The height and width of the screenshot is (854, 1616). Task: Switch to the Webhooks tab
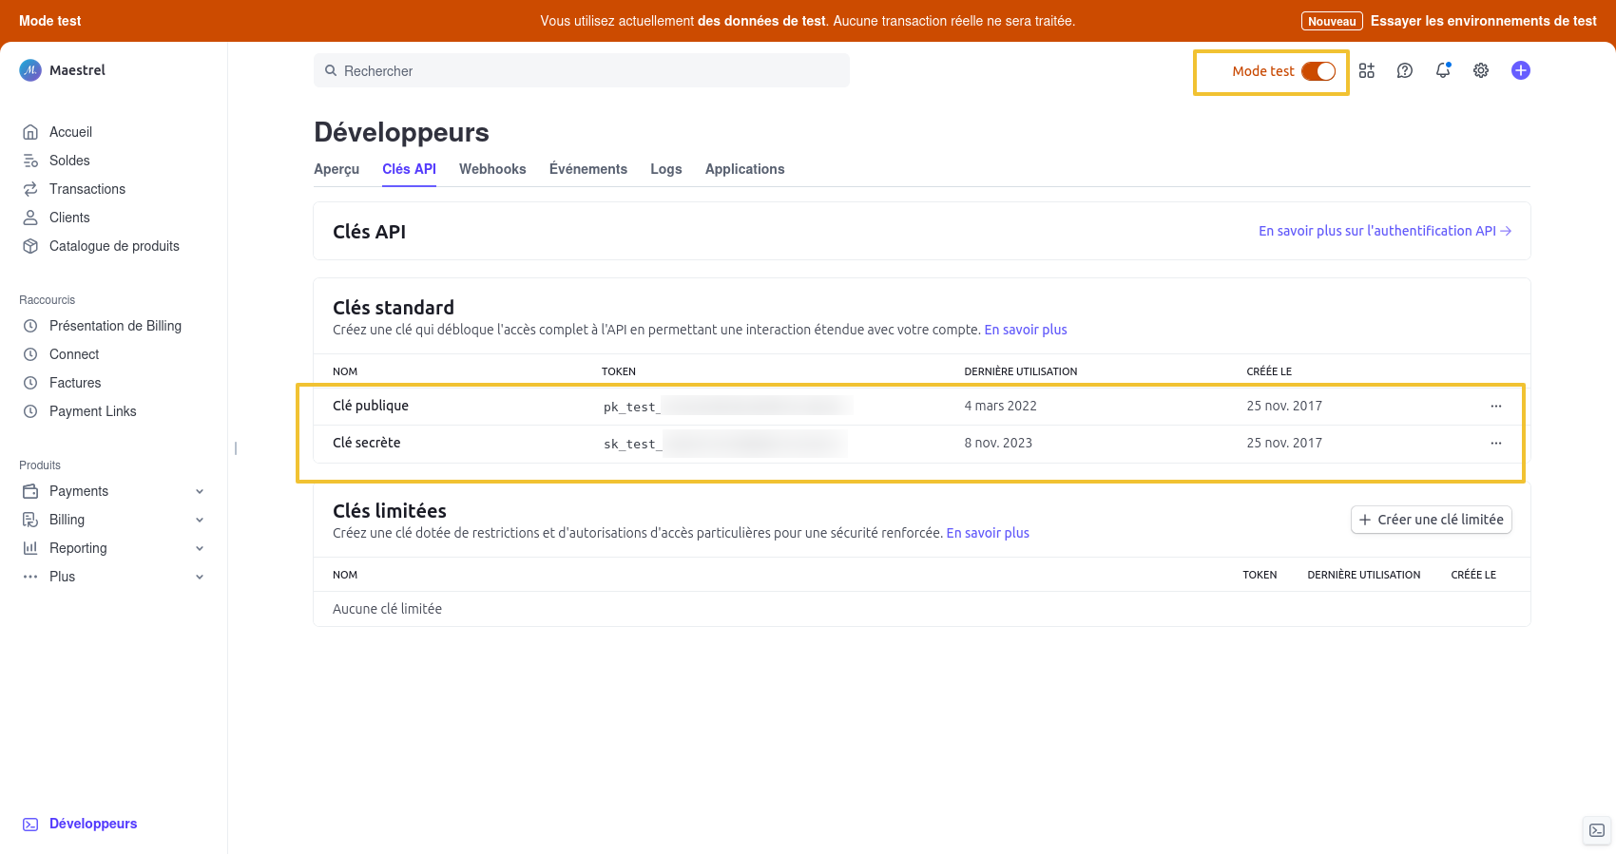[x=491, y=169]
